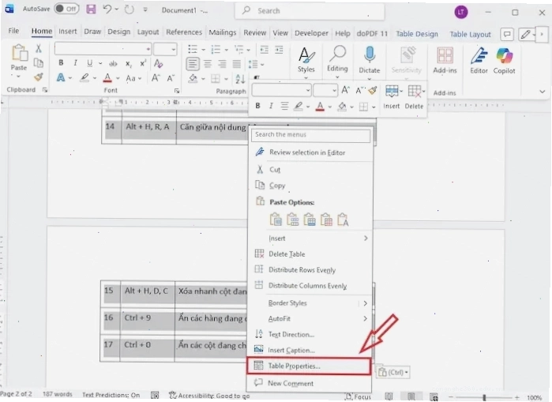This screenshot has height=402, width=552.
Task: Open the References tab
Action: pos(184,32)
